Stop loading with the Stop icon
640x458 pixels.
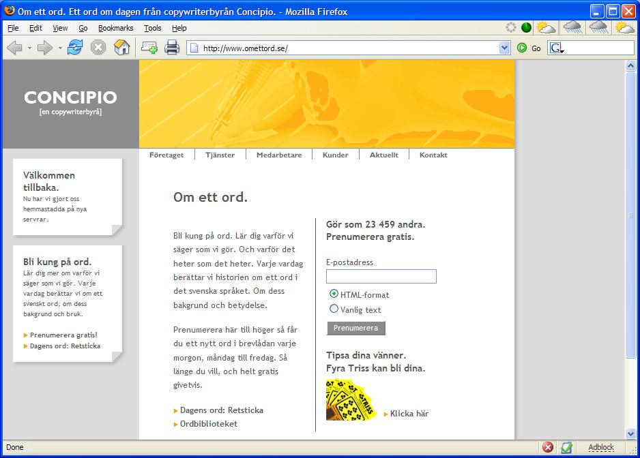(x=98, y=48)
